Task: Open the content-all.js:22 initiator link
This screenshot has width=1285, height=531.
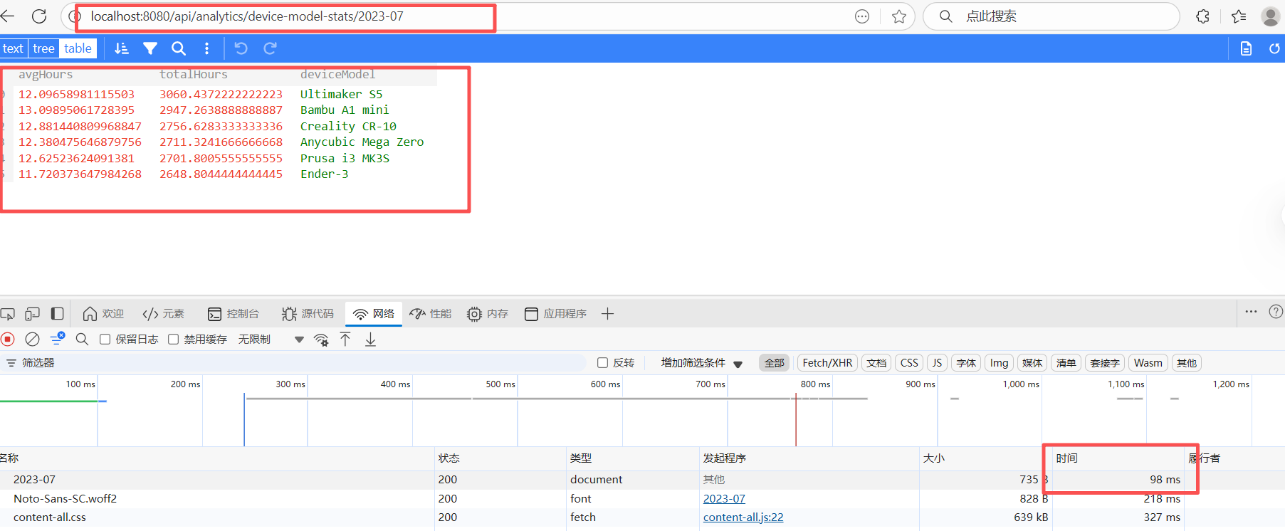Action: tap(743, 517)
